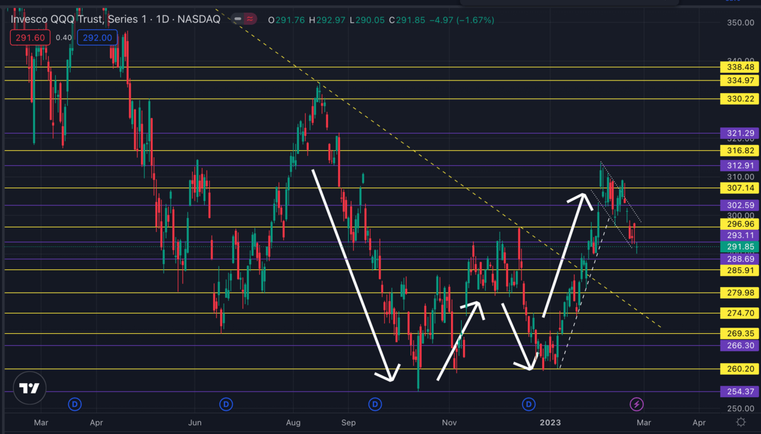Click the Sep label on time axis
The image size is (761, 434).
click(348, 422)
